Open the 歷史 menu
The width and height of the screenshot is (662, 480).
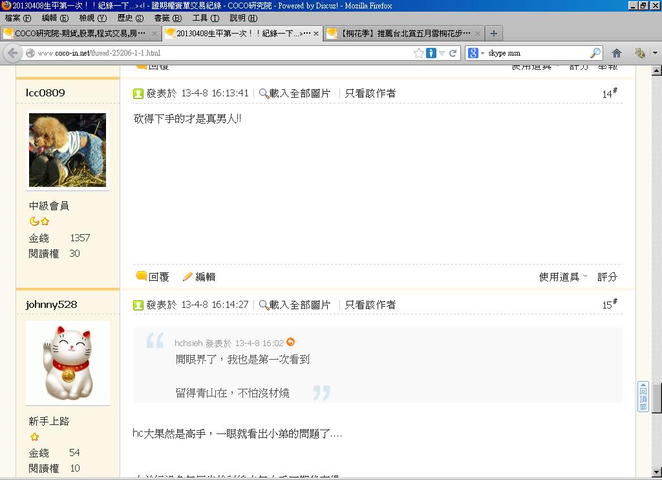(x=131, y=18)
